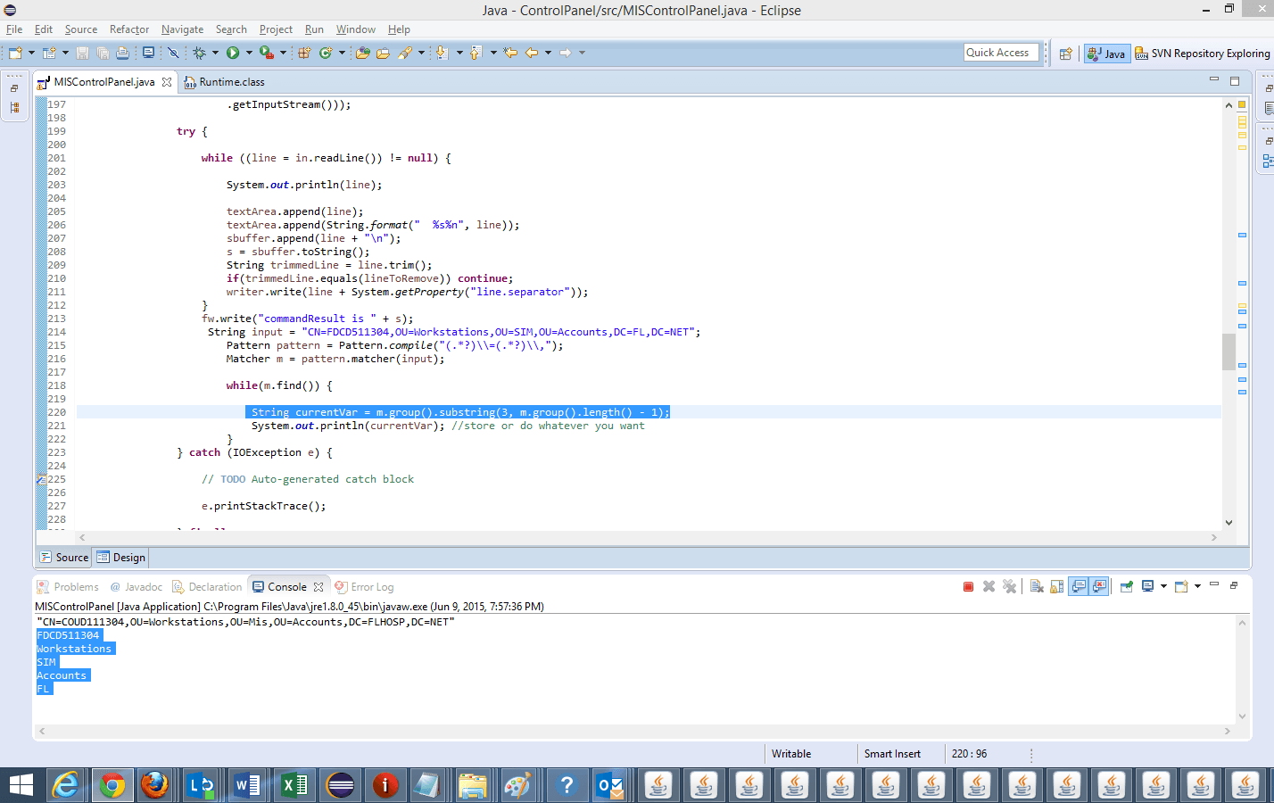Switch to the Design editor tab
Image resolution: width=1274 pixels, height=803 pixels.
[121, 558]
